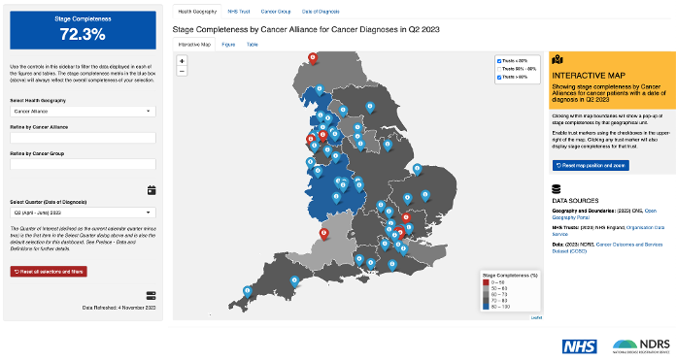Screen dimensions: 676x361
Task: Zoom out the map with minus button
Action: tap(182, 71)
